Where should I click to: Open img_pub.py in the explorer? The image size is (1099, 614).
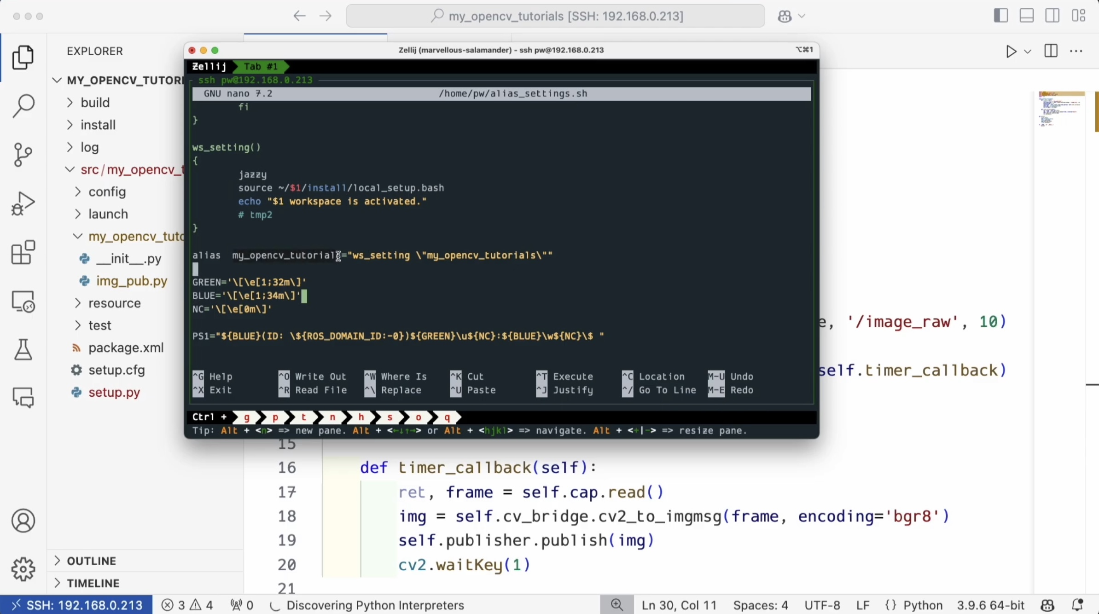tap(131, 281)
